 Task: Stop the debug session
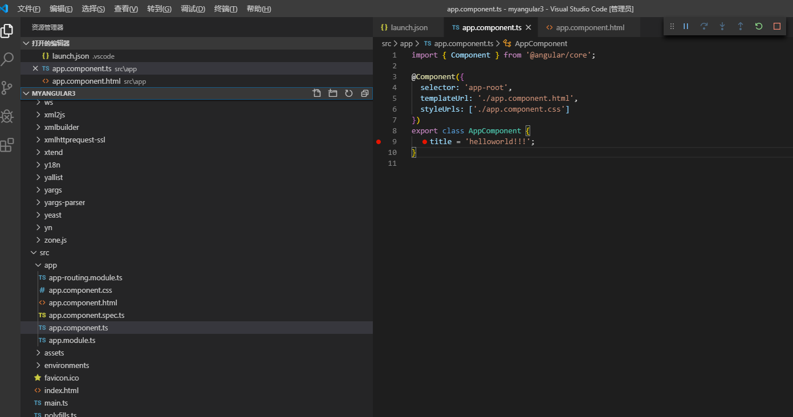click(x=777, y=26)
